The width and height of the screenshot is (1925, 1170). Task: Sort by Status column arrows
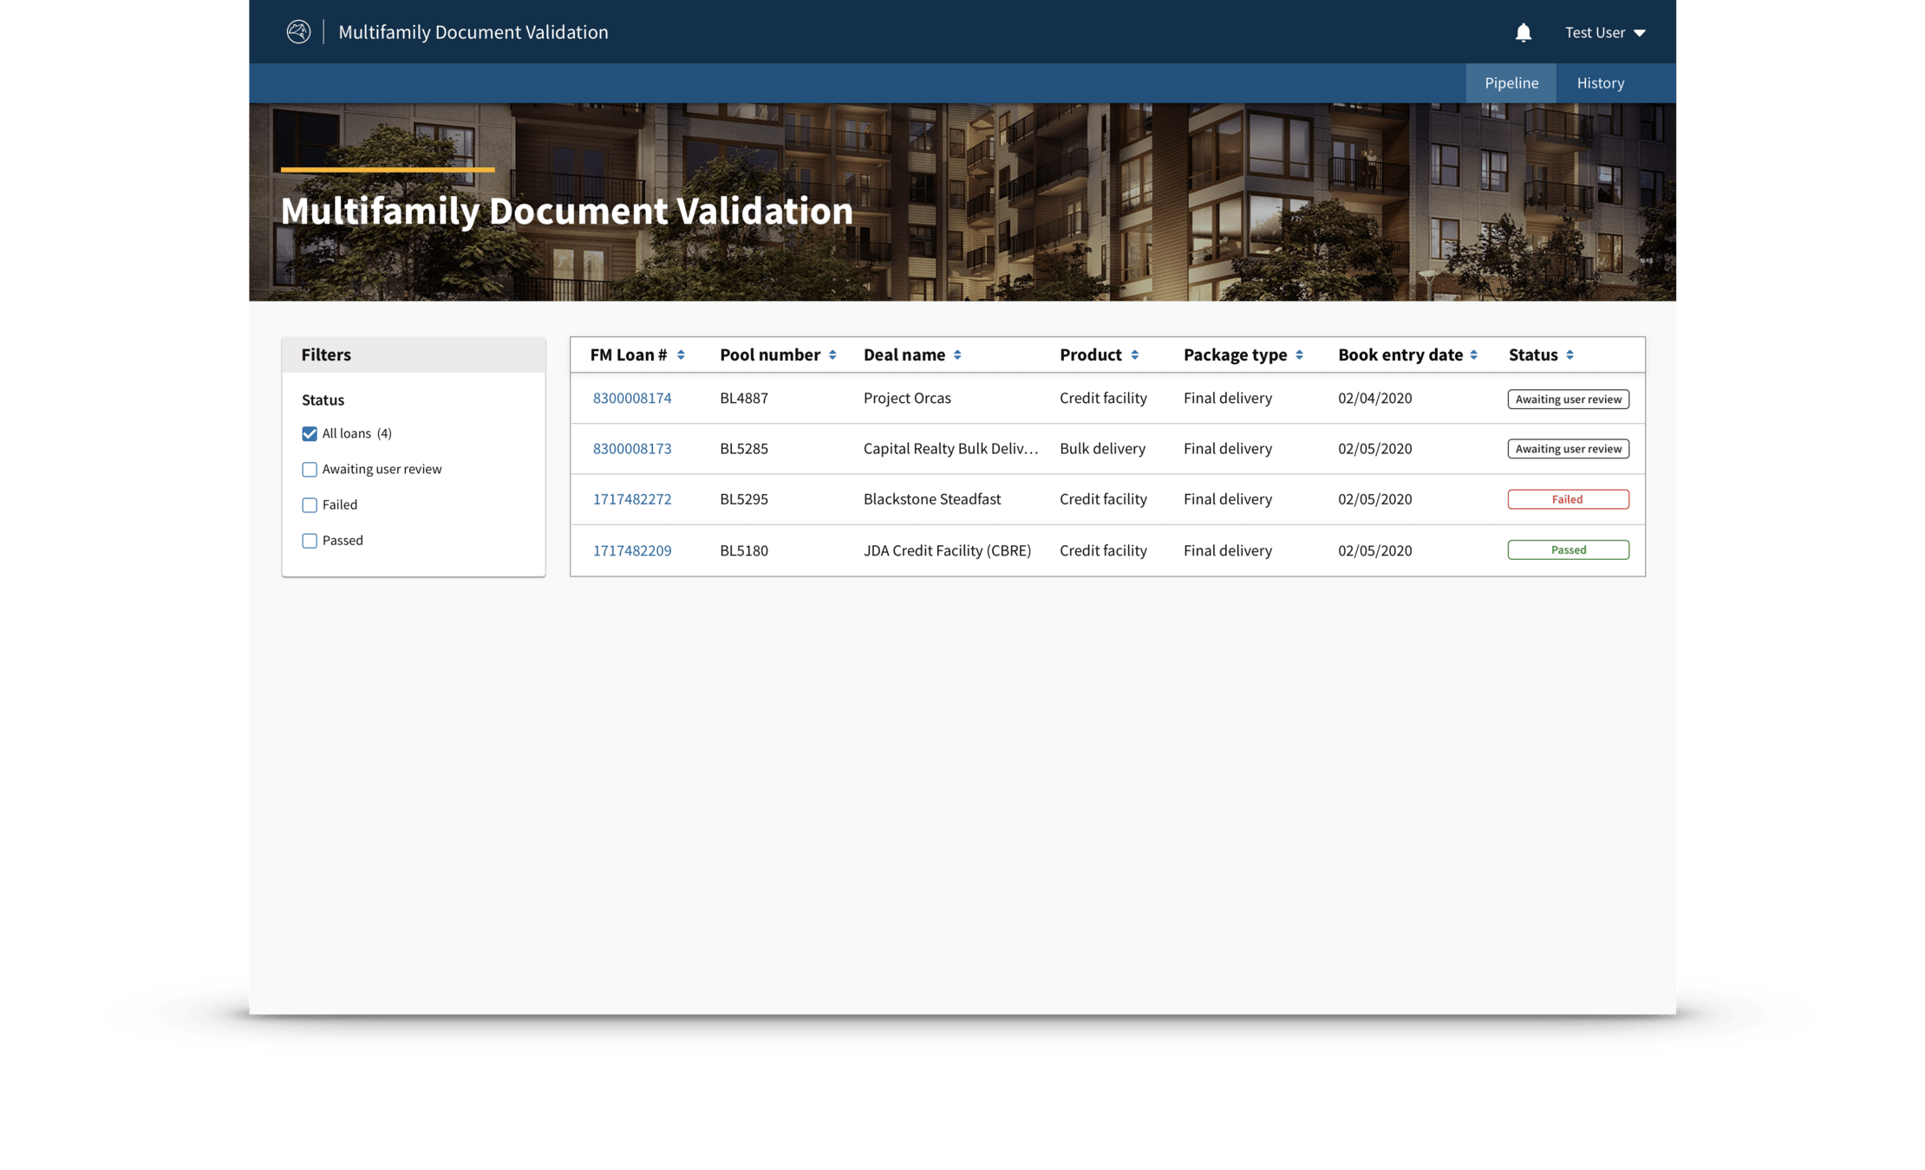click(1569, 355)
